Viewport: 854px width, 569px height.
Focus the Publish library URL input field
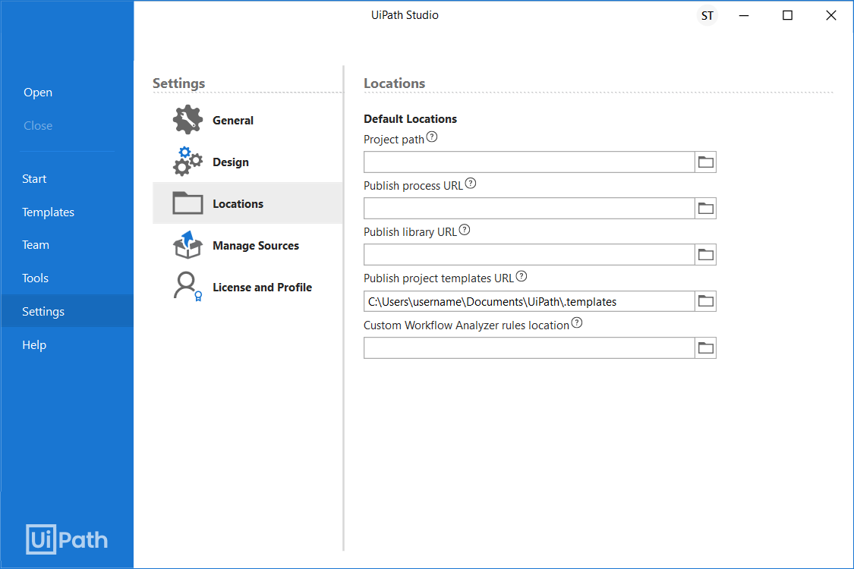(x=529, y=255)
